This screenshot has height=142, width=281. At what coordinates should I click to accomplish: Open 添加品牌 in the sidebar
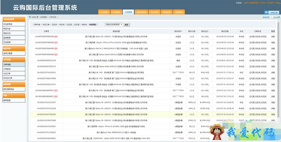click(x=14, y=42)
